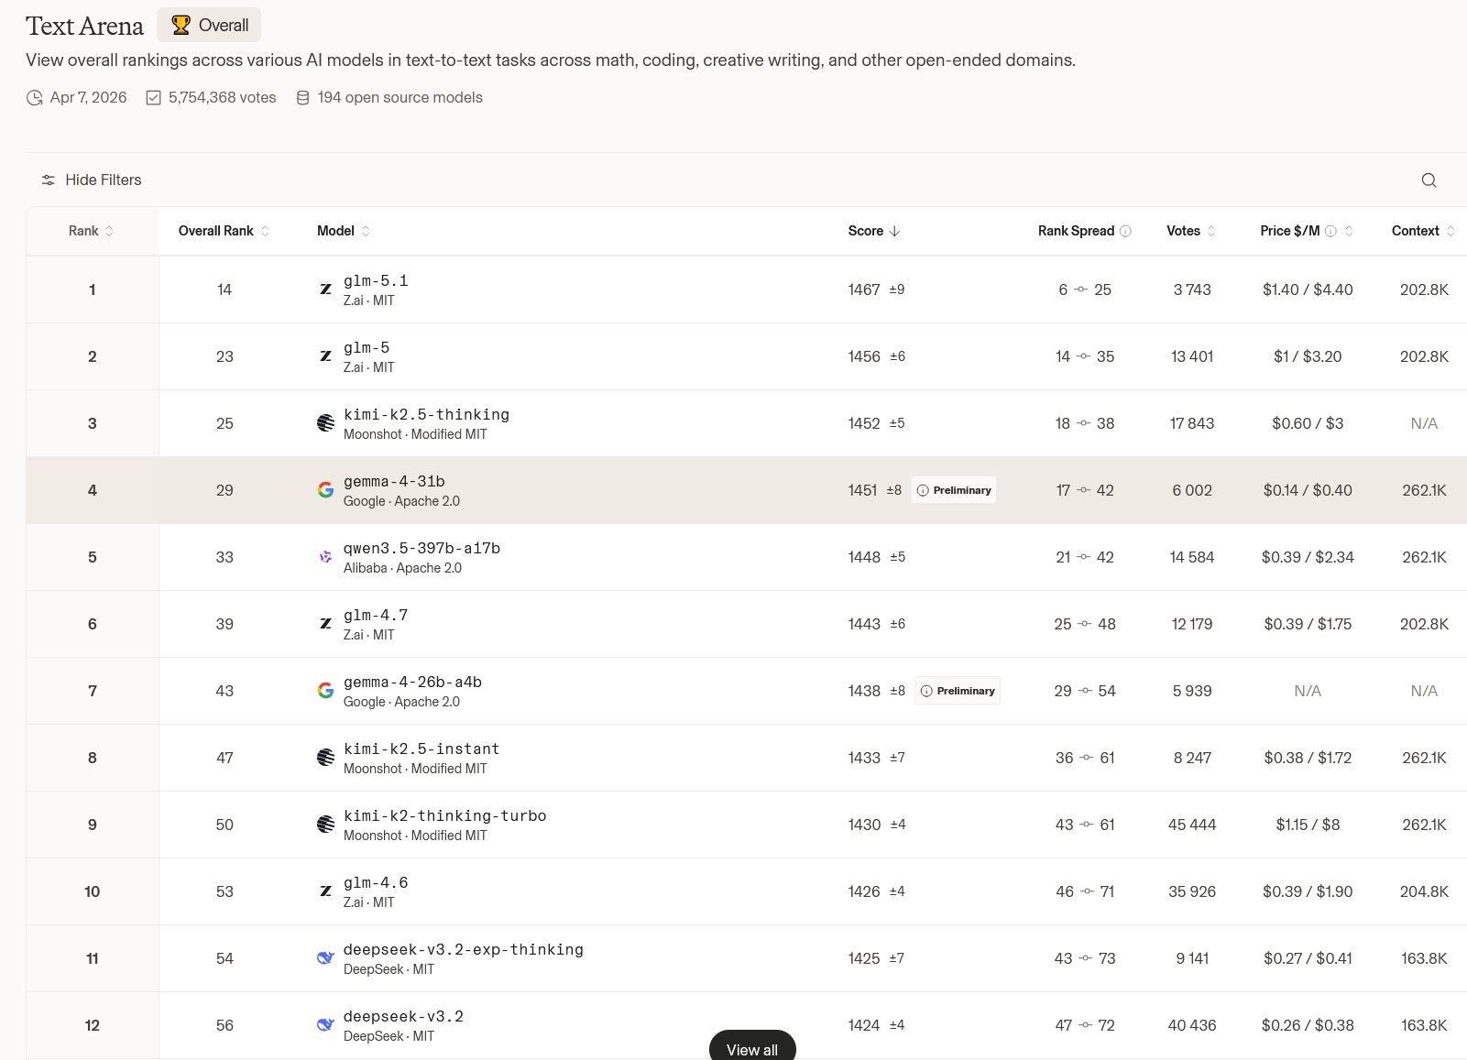
Task: Open the gemma-4-31b model link
Action: [x=394, y=482]
